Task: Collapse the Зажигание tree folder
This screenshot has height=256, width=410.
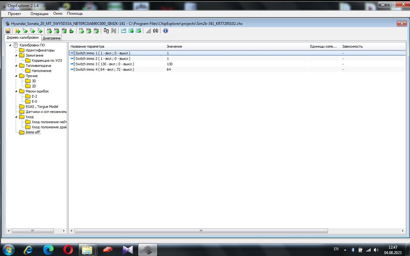Action: click(16, 55)
